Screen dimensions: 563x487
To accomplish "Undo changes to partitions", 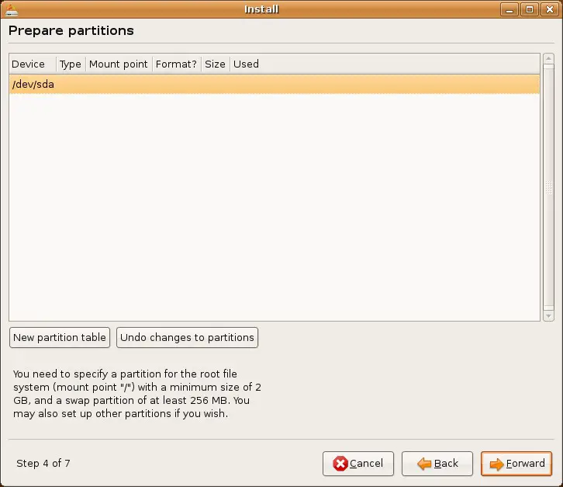I will [x=187, y=337].
